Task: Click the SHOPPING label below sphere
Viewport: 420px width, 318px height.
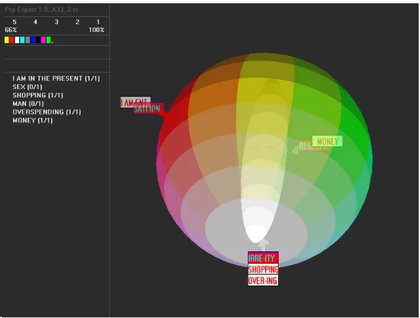Action: (263, 269)
